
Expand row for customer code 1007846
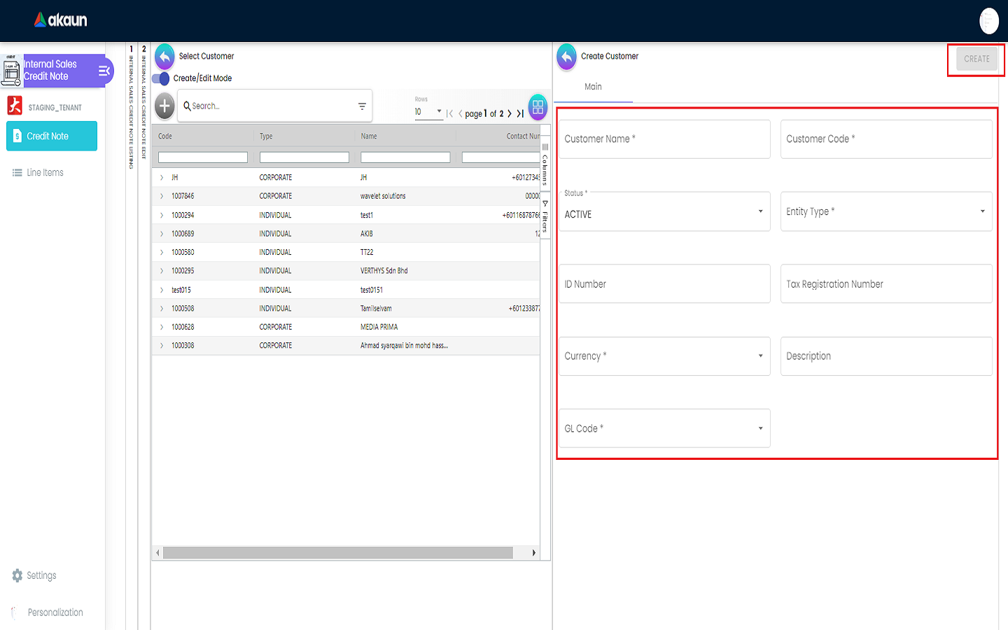162,197
